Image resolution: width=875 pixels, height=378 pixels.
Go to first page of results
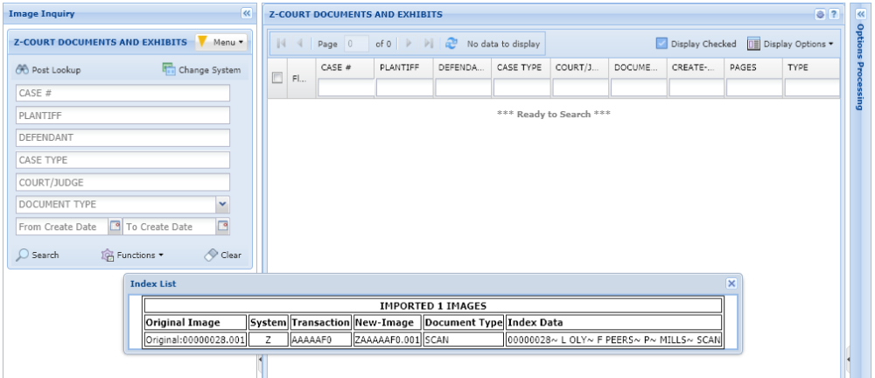pos(282,44)
